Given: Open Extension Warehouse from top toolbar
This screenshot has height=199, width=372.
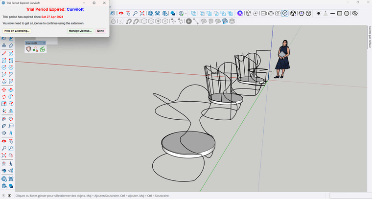Looking at the screenshot, I should [158, 13].
